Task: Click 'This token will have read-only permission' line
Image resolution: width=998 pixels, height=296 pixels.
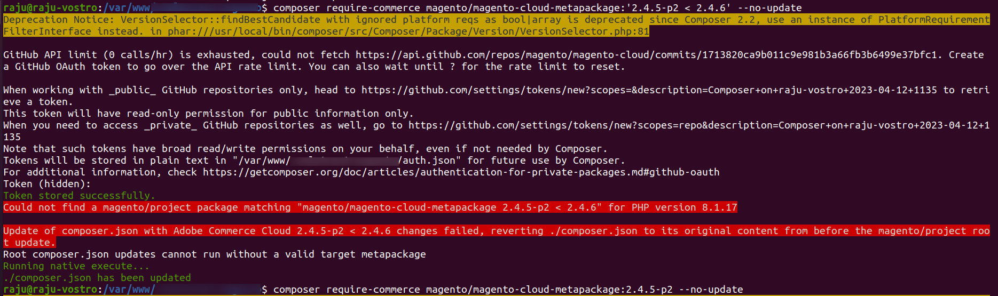Action: tap(208, 114)
